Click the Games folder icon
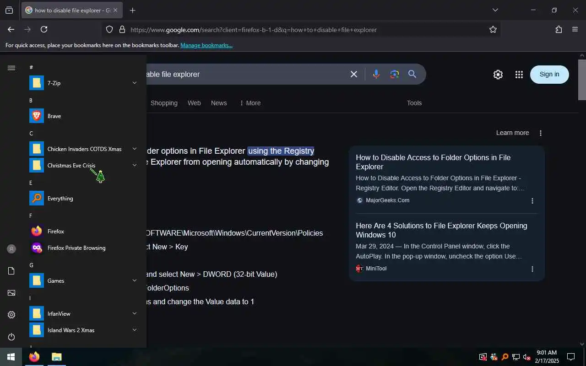The width and height of the screenshot is (586, 366). [x=37, y=281]
